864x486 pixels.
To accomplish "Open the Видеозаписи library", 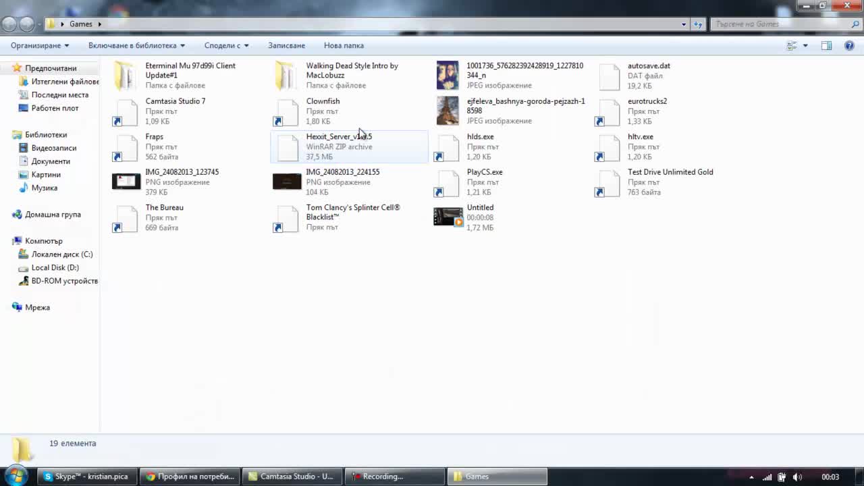I will point(53,148).
